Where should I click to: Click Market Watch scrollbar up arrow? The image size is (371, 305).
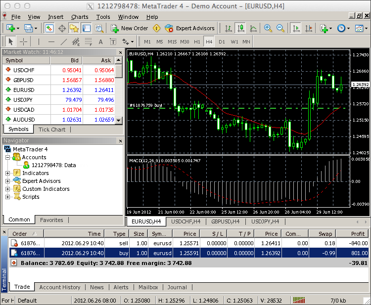click(x=119, y=60)
